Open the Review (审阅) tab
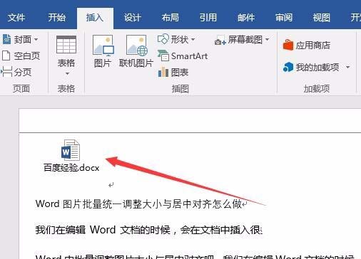Viewport: 361px width, 259px height. click(284, 18)
